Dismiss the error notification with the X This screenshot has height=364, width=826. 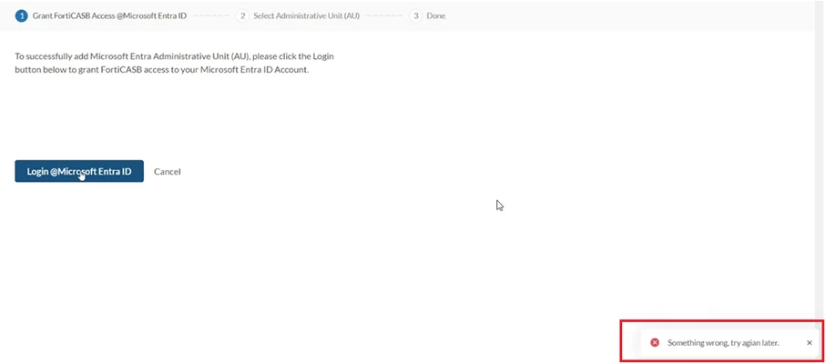click(x=809, y=342)
